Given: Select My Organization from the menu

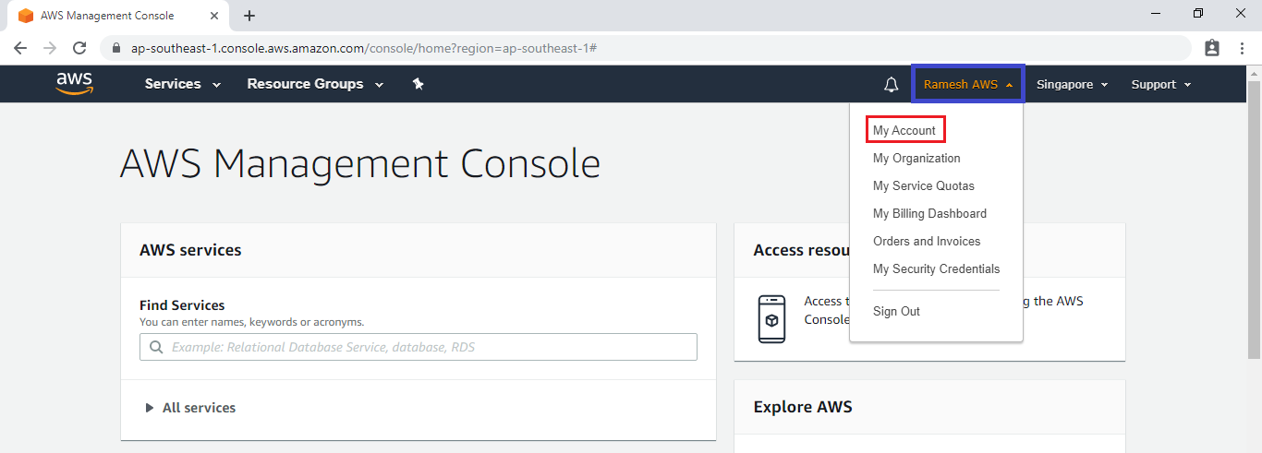Looking at the screenshot, I should click(916, 158).
